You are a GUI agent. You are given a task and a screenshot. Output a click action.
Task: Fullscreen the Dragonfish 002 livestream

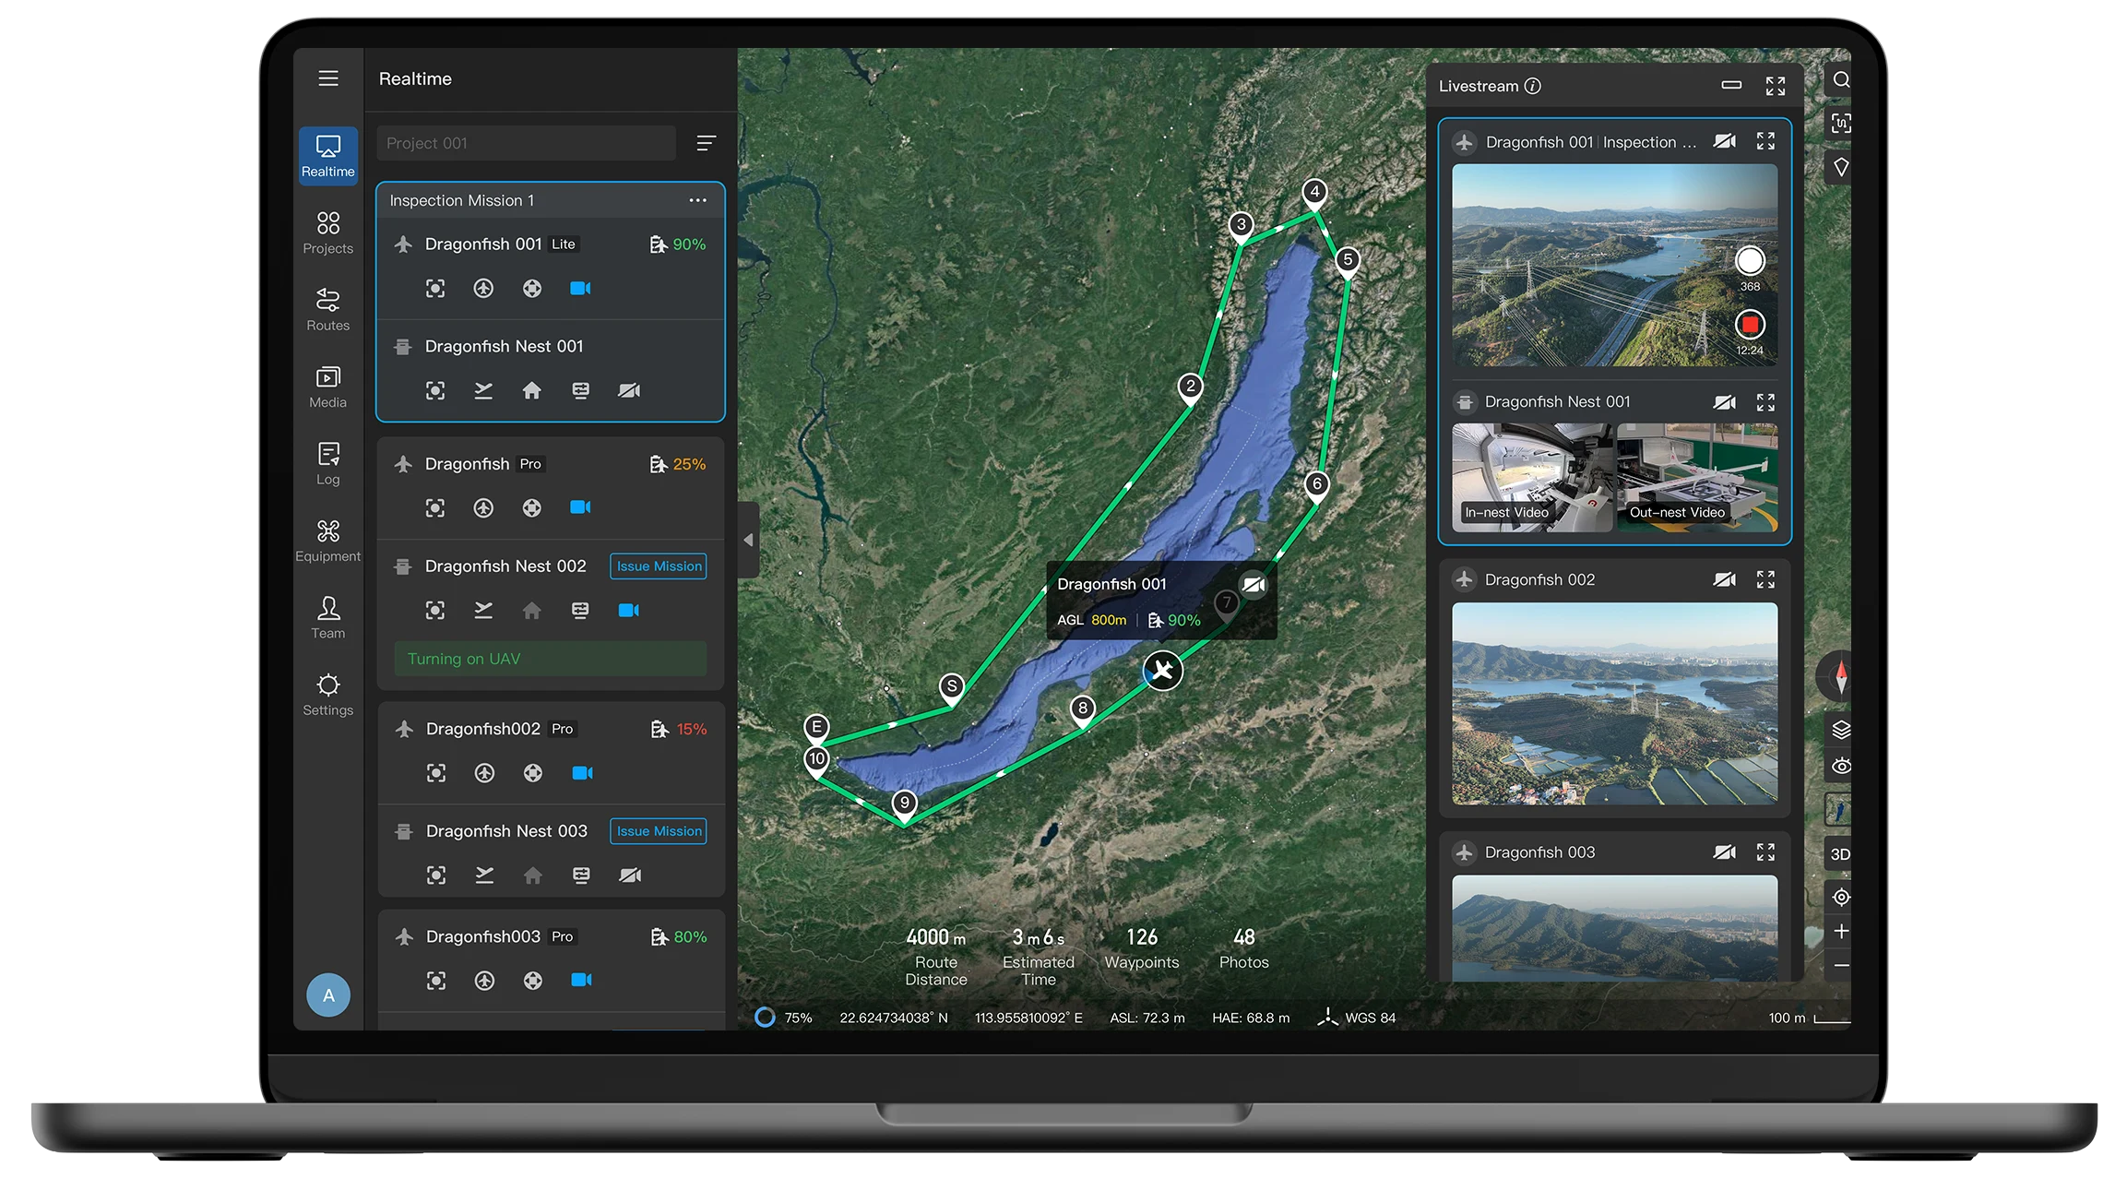1765,579
